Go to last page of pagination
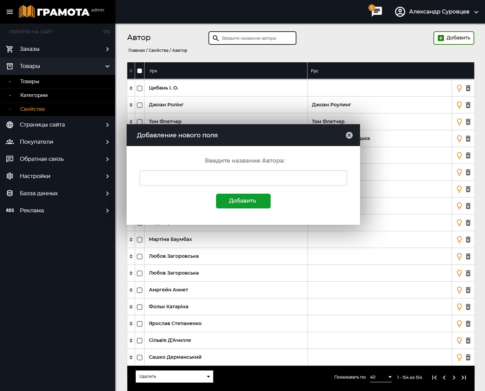The image size is (485, 391). point(464,378)
